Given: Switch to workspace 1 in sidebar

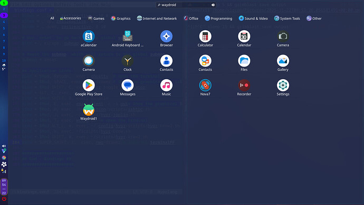Looking at the screenshot, I should pos(4,3).
